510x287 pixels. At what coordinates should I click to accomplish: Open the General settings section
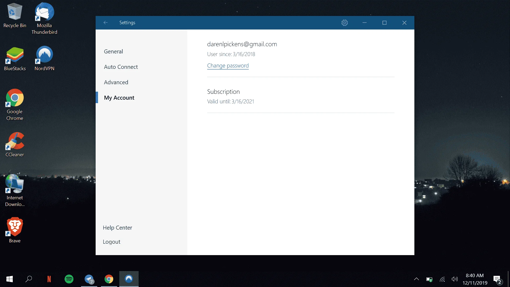(x=113, y=52)
